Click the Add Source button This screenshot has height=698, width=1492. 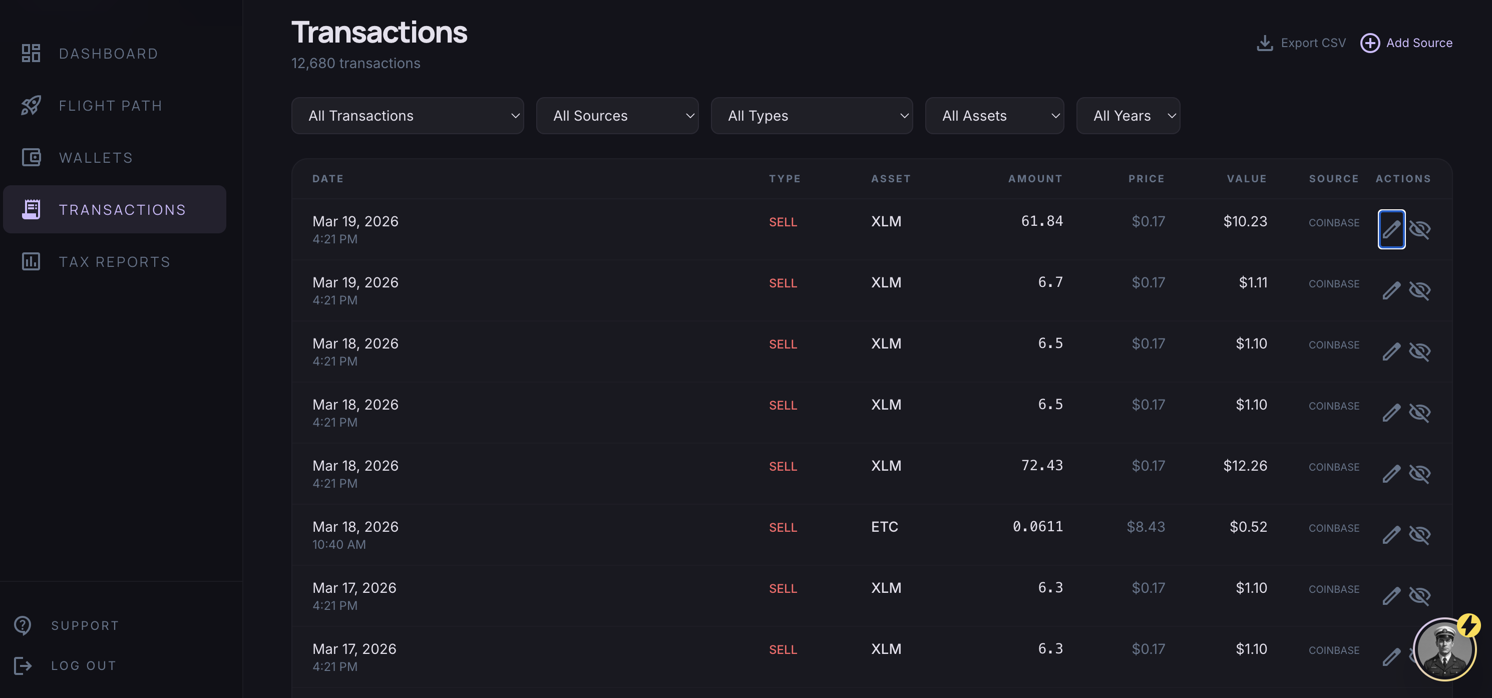[x=1406, y=42]
